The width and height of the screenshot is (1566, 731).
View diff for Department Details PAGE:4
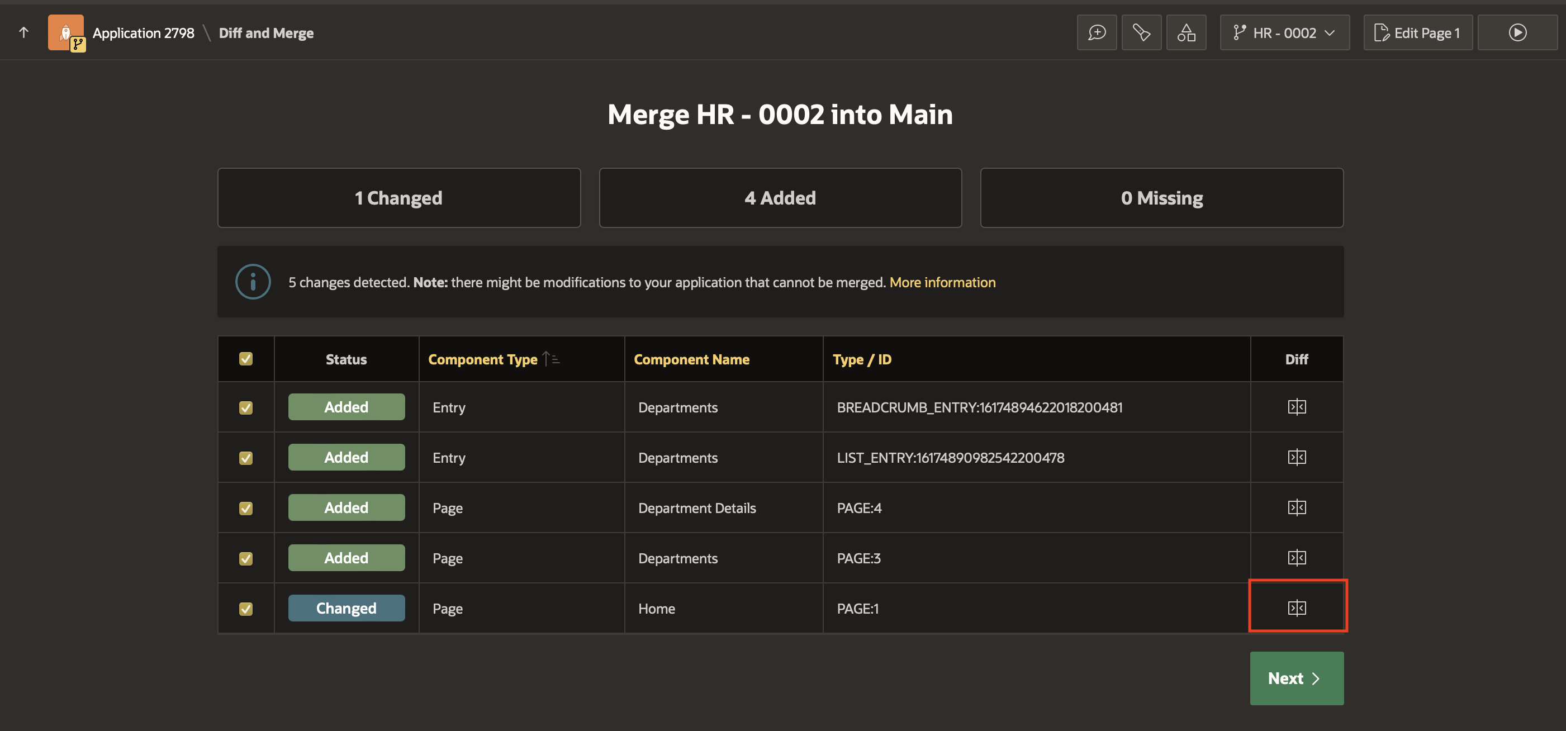(1296, 507)
